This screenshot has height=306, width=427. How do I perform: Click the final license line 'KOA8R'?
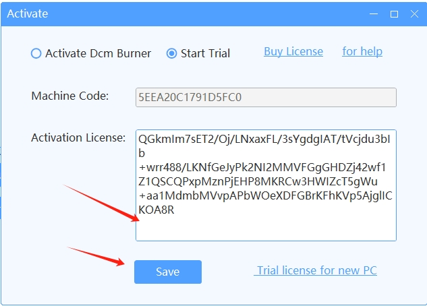(156, 210)
